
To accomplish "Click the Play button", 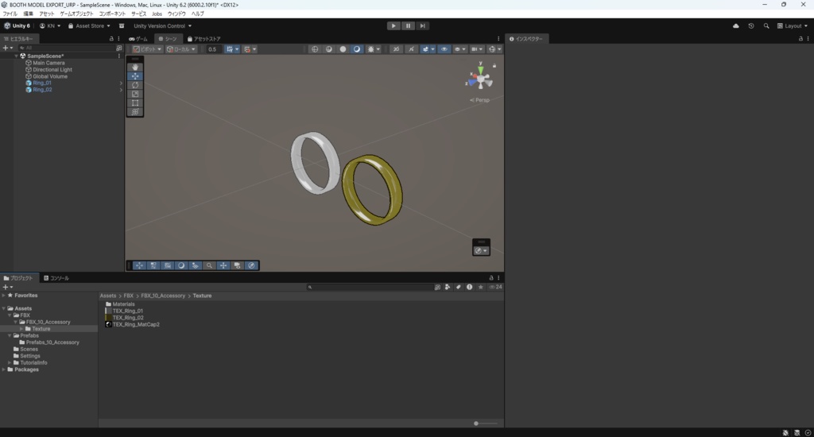I will click(x=393, y=26).
